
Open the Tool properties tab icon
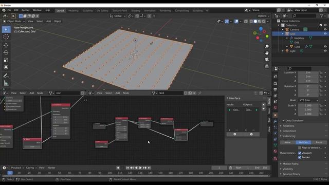click(276, 76)
